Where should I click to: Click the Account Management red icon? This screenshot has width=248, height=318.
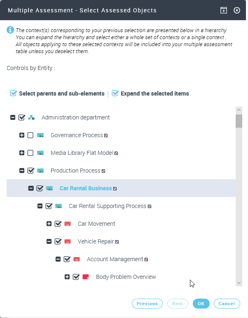pos(77,260)
